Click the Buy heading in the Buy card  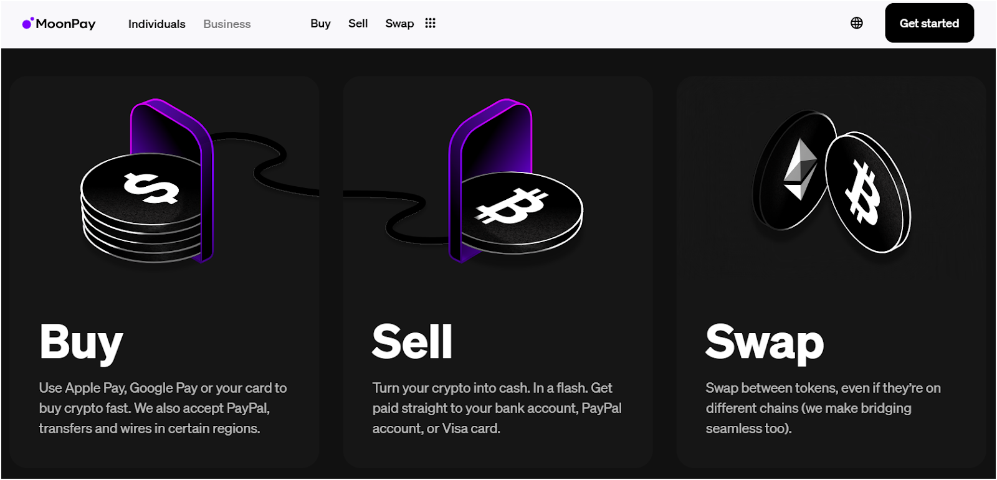tap(80, 341)
